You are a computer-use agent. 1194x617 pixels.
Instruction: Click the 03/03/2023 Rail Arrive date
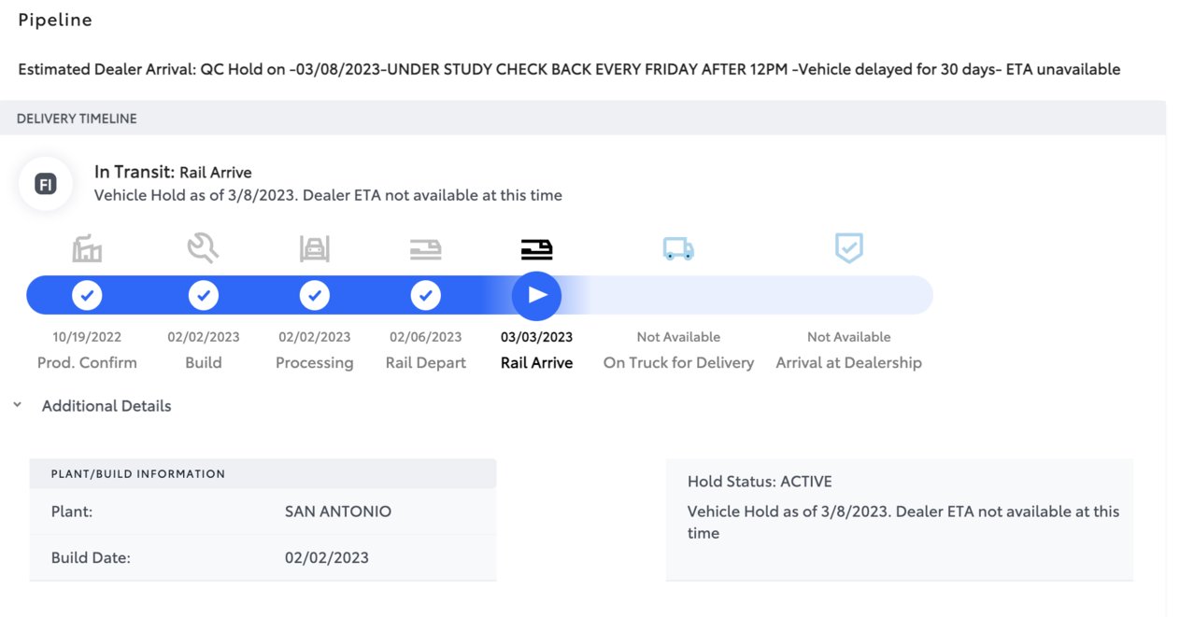[536, 337]
